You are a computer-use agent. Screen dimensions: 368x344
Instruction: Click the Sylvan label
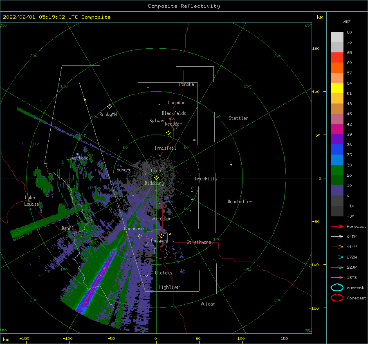[x=157, y=121]
